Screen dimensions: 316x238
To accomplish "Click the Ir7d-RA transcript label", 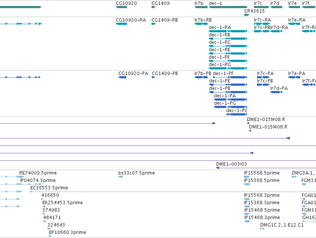I will click(279, 27).
